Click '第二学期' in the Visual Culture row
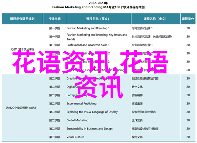The width and height of the screenshot is (197, 143). point(55,137)
